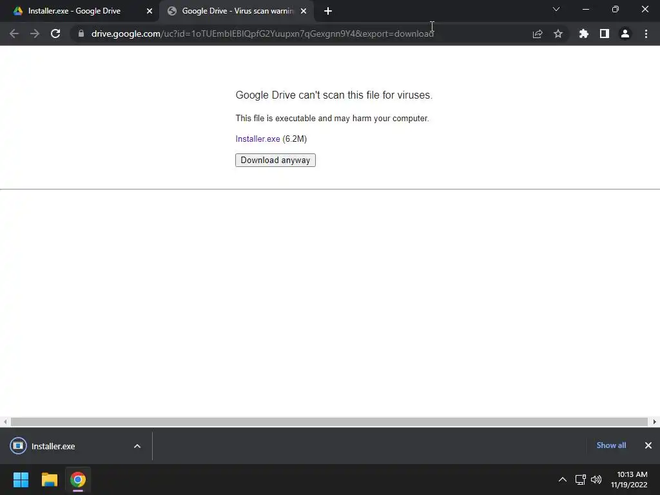This screenshot has height=495, width=660.
Task: Click the browser forward arrow
Action: tap(35, 34)
